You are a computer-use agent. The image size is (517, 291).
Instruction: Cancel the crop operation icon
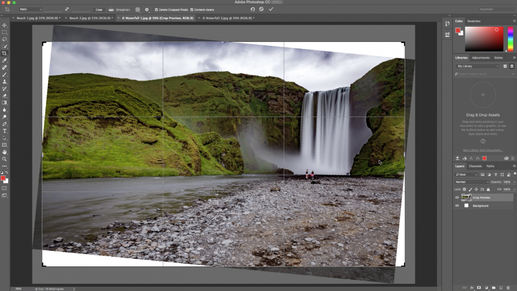tap(262, 9)
